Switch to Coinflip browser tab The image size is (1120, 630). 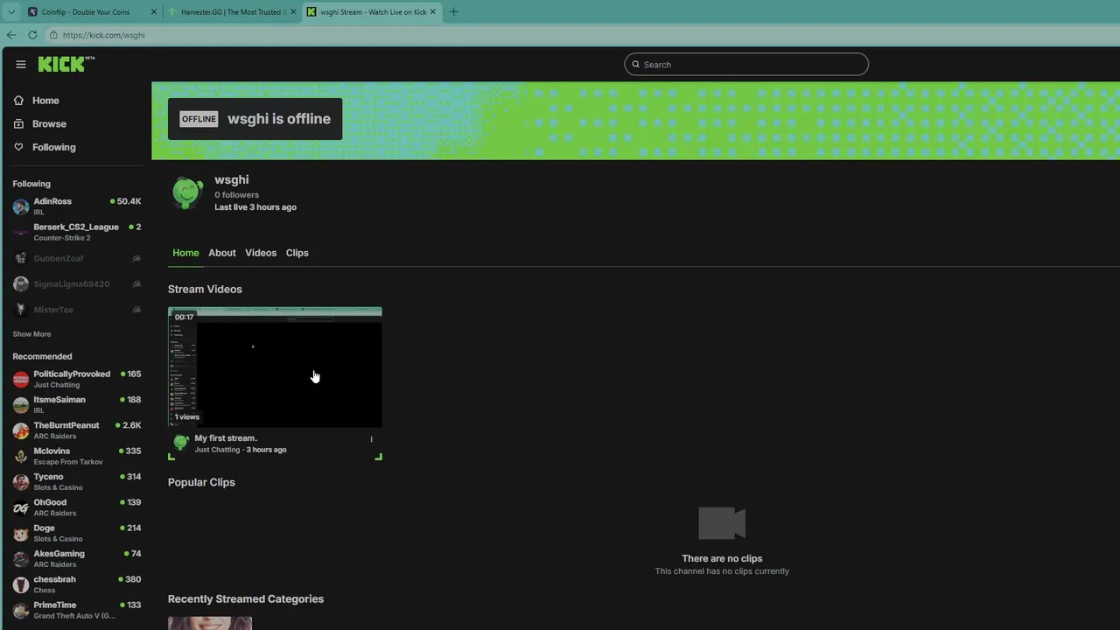pos(91,12)
